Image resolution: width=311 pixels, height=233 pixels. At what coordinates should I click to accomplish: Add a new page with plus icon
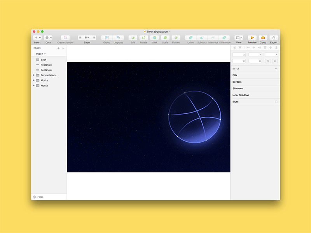[x=58, y=48]
